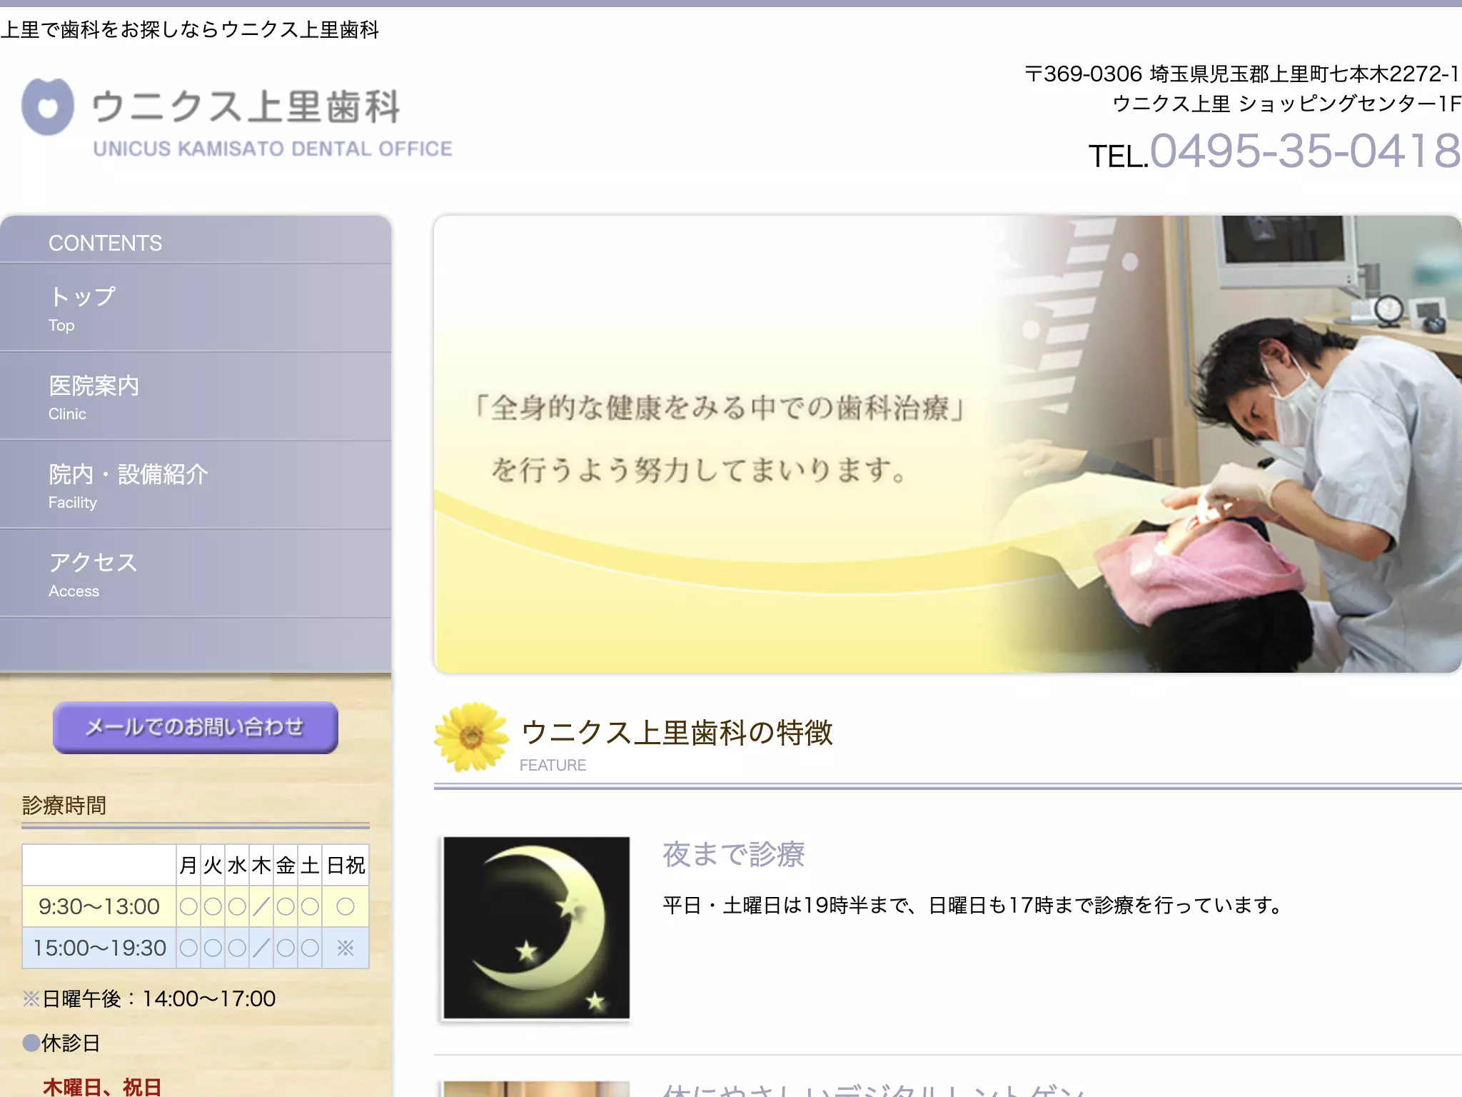The height and width of the screenshot is (1097, 1462).
Task: Go to 医院案内 Clinic page
Action: [196, 396]
